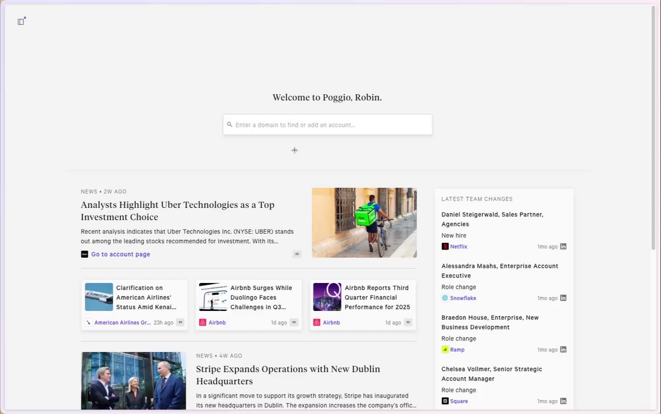The width and height of the screenshot is (661, 414).
Task: Click quote icon on Airbnb Surges card
Action: coord(294,322)
